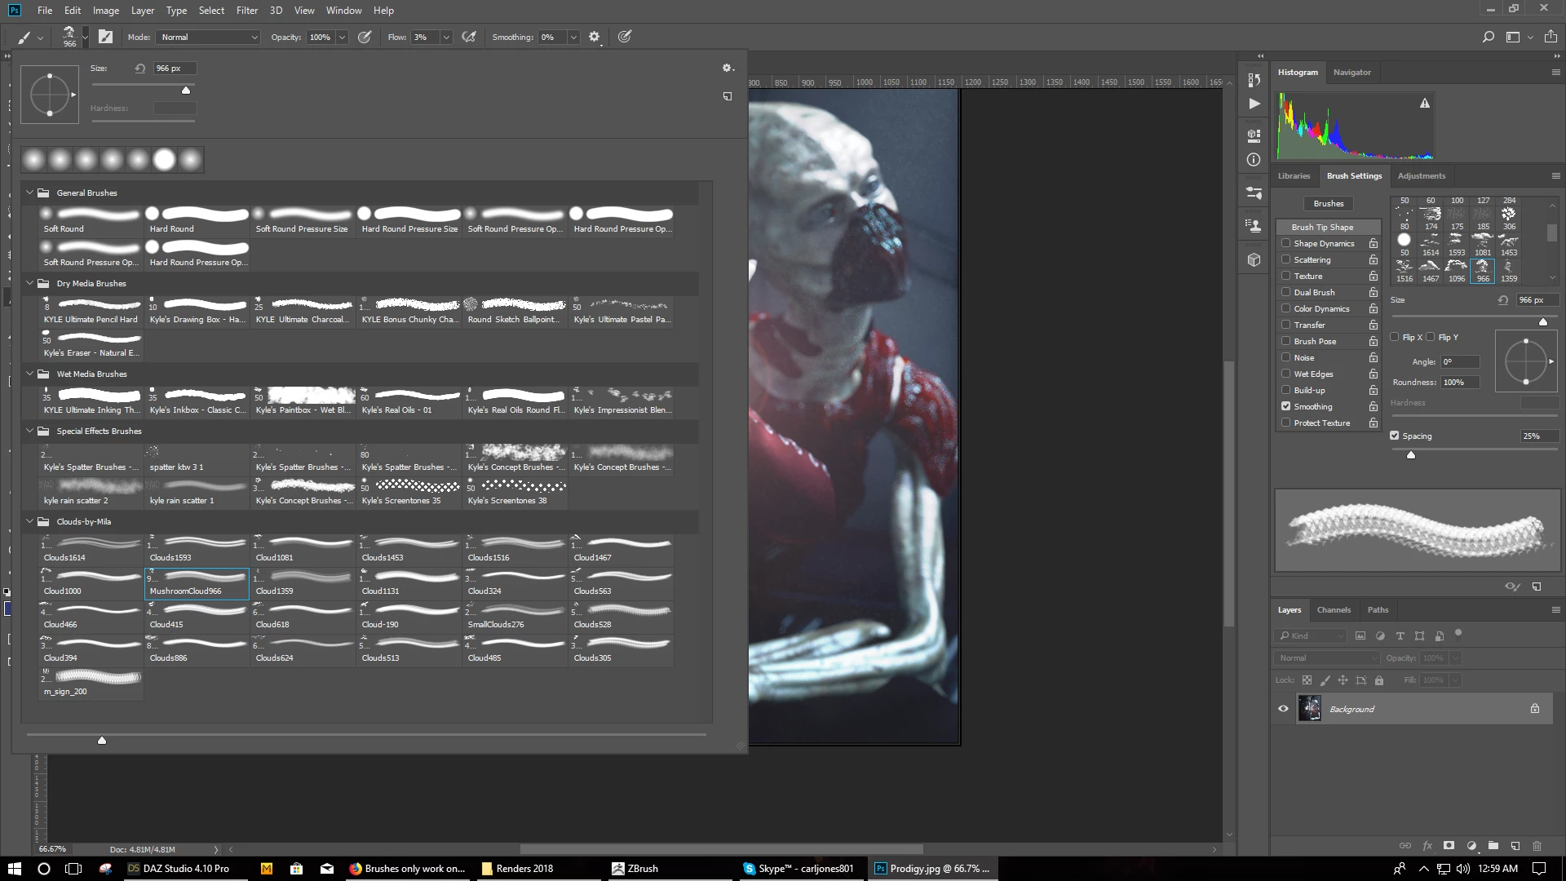Open the Filter menu

[x=246, y=11]
